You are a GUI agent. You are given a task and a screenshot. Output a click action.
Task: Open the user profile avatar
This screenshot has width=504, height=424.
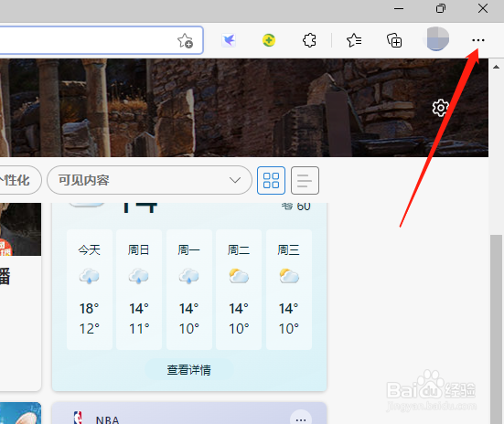[x=437, y=39]
